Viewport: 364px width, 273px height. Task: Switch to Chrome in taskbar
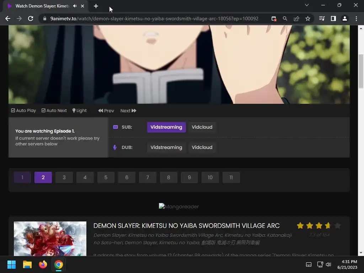[x=59, y=264]
